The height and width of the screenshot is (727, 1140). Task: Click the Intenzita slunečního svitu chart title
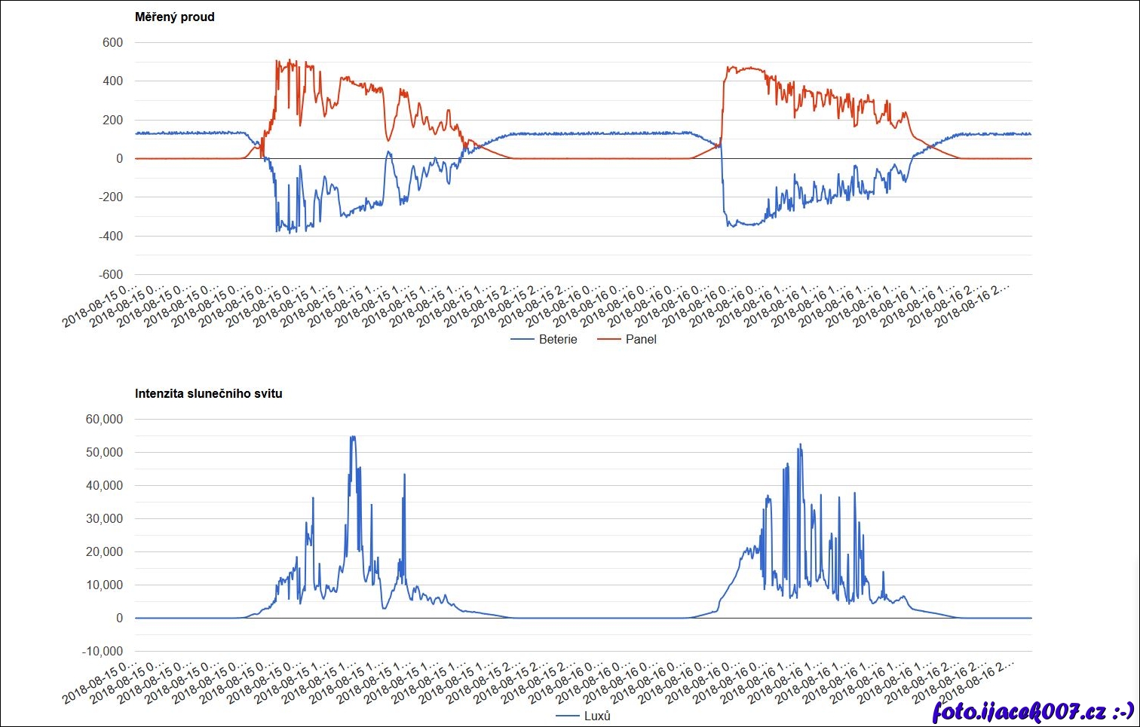pyautogui.click(x=208, y=393)
